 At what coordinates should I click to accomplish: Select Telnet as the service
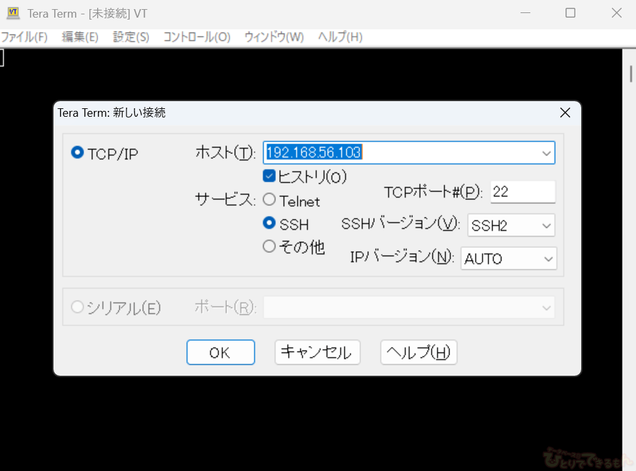coord(269,200)
